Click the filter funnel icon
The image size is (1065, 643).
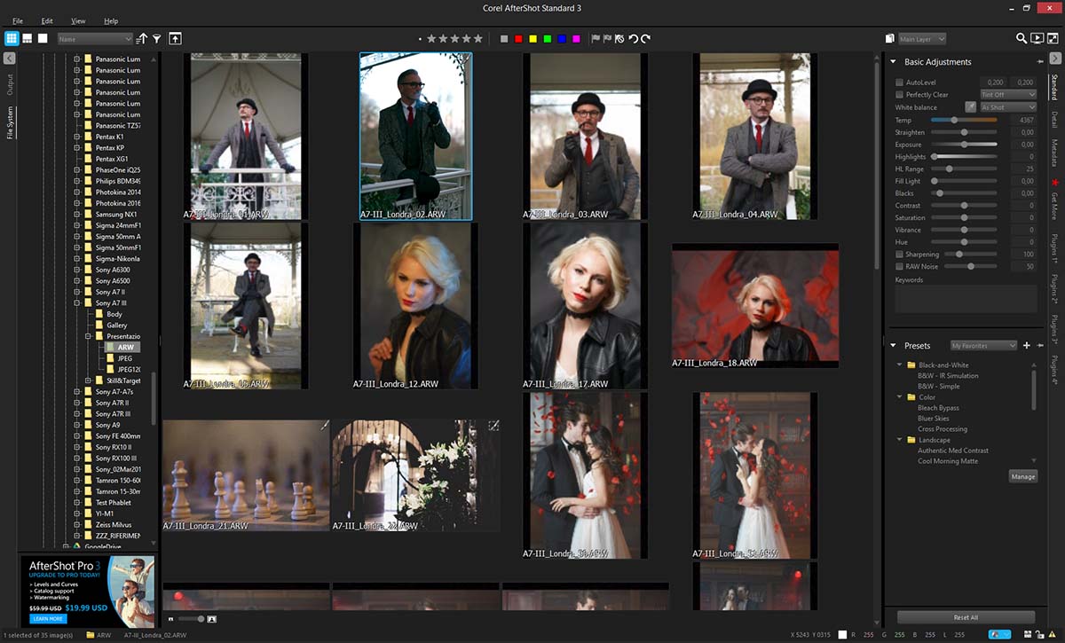[x=156, y=39]
